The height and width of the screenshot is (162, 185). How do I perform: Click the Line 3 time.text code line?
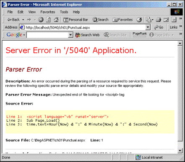click(x=92, y=124)
